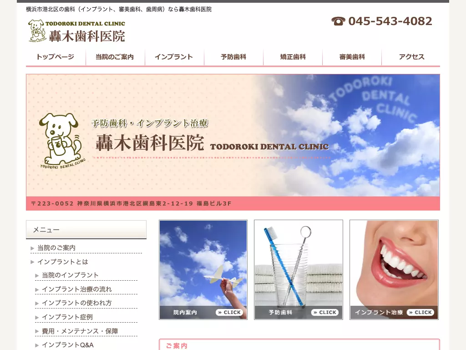Click arrow bullet beside インプラントとは

pos(32,262)
